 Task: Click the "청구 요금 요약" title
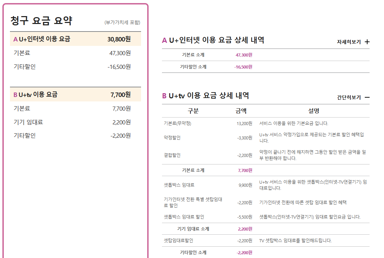[42, 21]
